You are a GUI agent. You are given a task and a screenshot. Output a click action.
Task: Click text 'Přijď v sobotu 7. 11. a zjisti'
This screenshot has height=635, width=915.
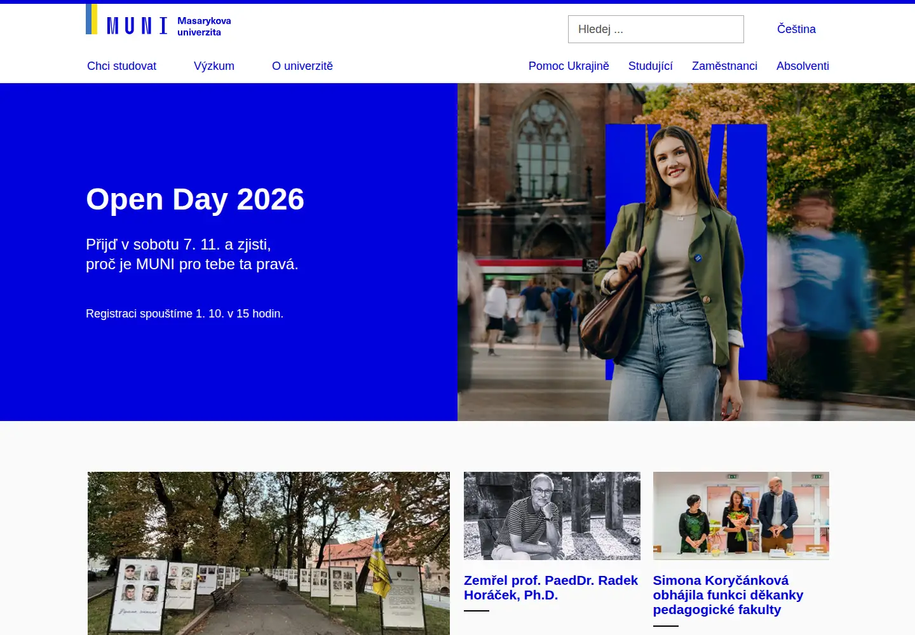click(x=179, y=244)
